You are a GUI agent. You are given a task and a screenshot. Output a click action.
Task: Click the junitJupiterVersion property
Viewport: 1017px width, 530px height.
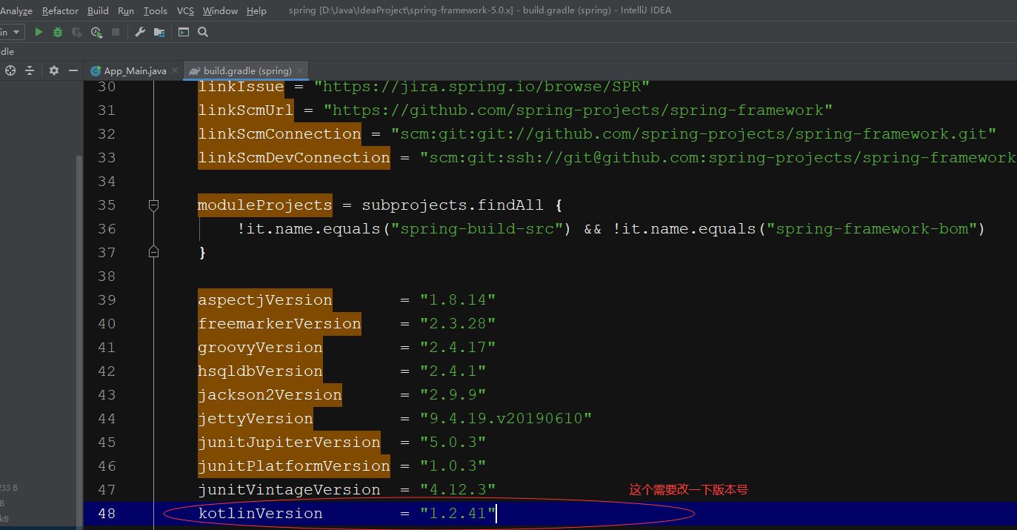[x=289, y=442]
